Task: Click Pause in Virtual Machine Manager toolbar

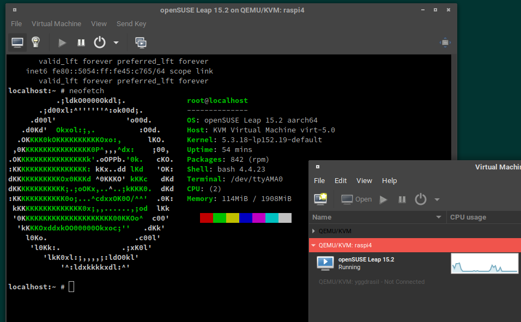Action: pyautogui.click(x=402, y=199)
